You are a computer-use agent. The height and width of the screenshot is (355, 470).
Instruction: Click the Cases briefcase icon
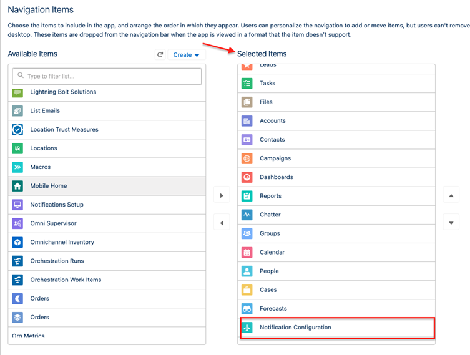click(x=247, y=289)
